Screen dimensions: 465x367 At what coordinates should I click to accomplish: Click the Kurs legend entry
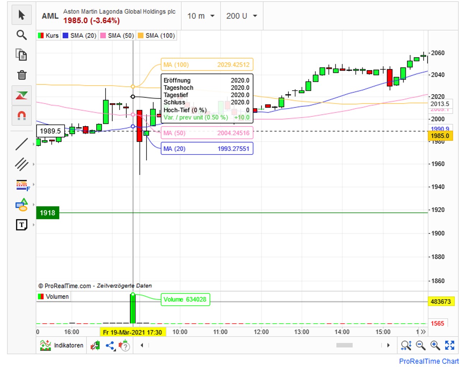48,35
